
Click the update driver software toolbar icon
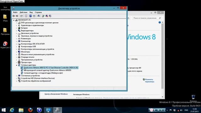tap(43, 16)
